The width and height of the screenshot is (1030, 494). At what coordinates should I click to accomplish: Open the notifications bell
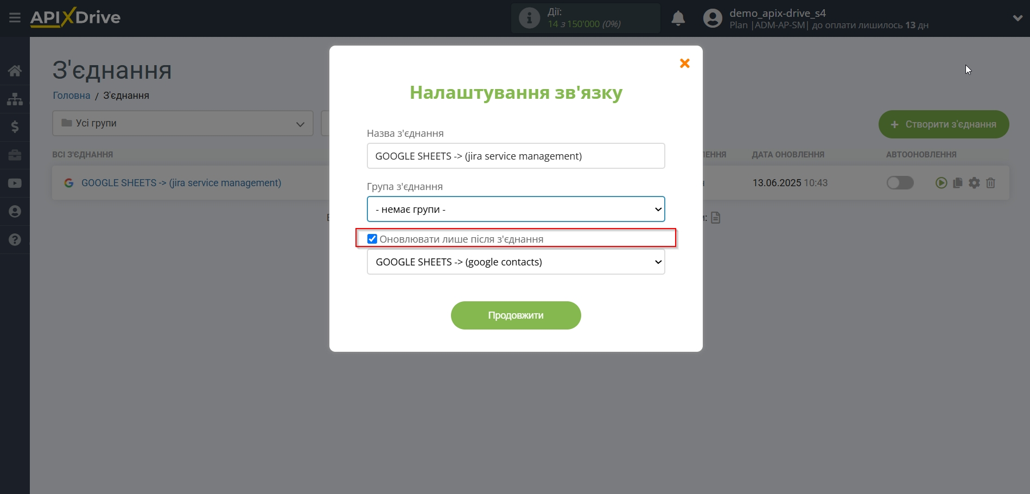[x=678, y=18]
